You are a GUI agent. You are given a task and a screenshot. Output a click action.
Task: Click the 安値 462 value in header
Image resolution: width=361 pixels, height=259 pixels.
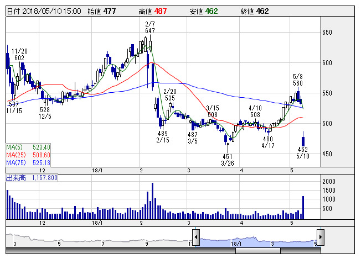[211, 10]
